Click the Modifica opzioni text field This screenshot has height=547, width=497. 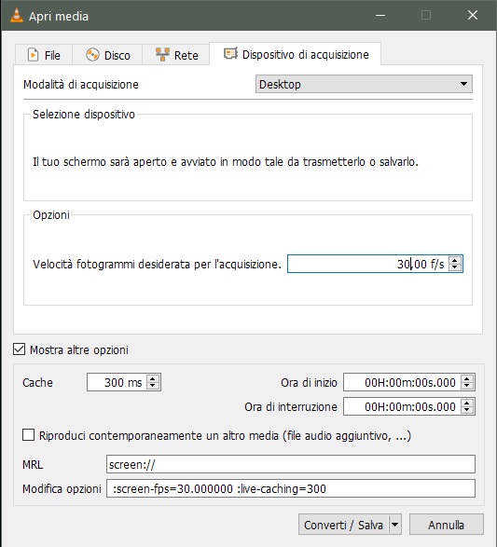point(290,488)
